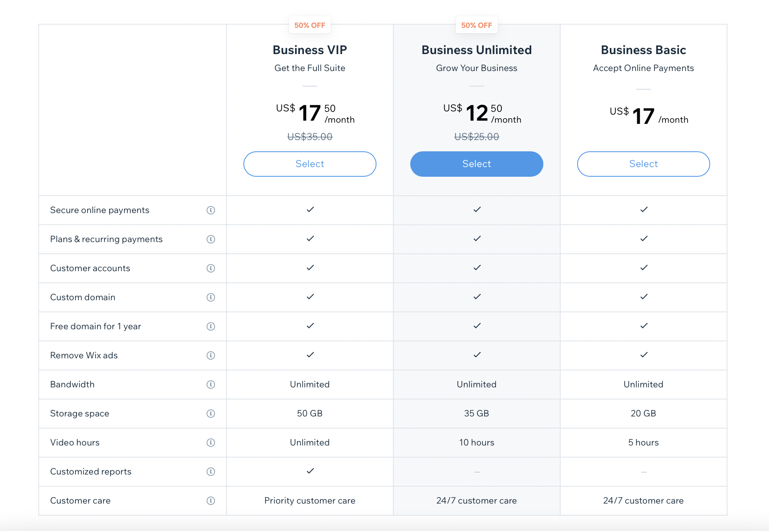Click the 50 GB storage value
769x531 pixels.
coord(310,414)
